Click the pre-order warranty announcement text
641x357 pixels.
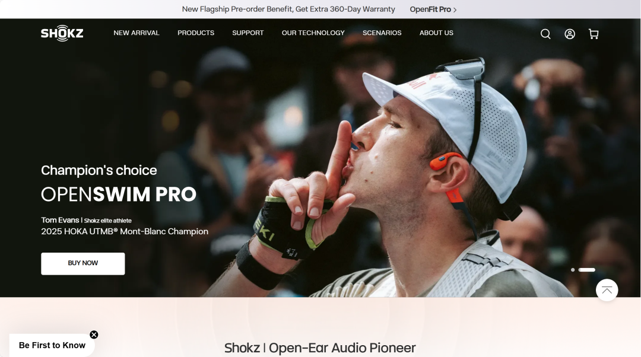click(x=288, y=9)
